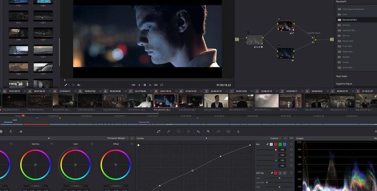Viewport: 377px width, 191px height.
Task: Click the play marker at curve top-left
Action: pos(139,145)
